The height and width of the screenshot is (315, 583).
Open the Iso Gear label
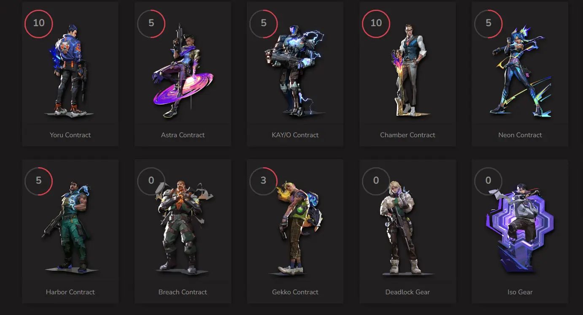point(520,292)
